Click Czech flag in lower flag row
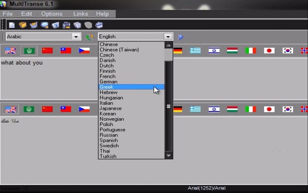Screen dimensions: 308x193 [x=84, y=109]
